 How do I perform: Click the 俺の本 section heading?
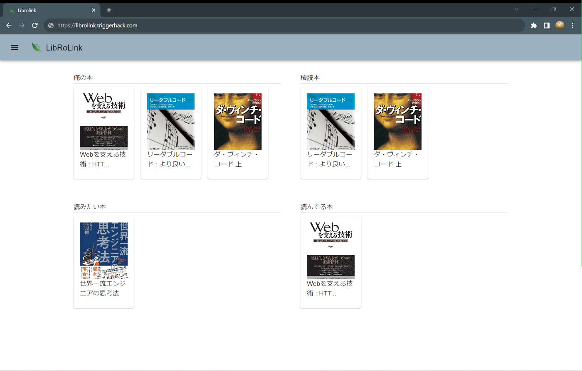pos(83,78)
